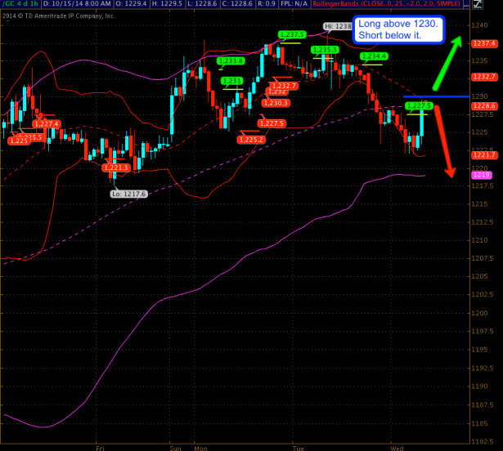Click the green 1,233.8 price bubble

pos(231,60)
